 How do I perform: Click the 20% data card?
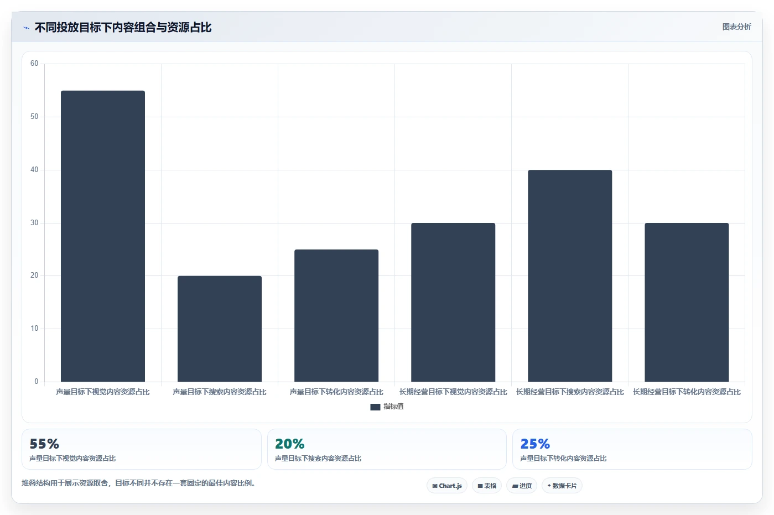pos(387,449)
